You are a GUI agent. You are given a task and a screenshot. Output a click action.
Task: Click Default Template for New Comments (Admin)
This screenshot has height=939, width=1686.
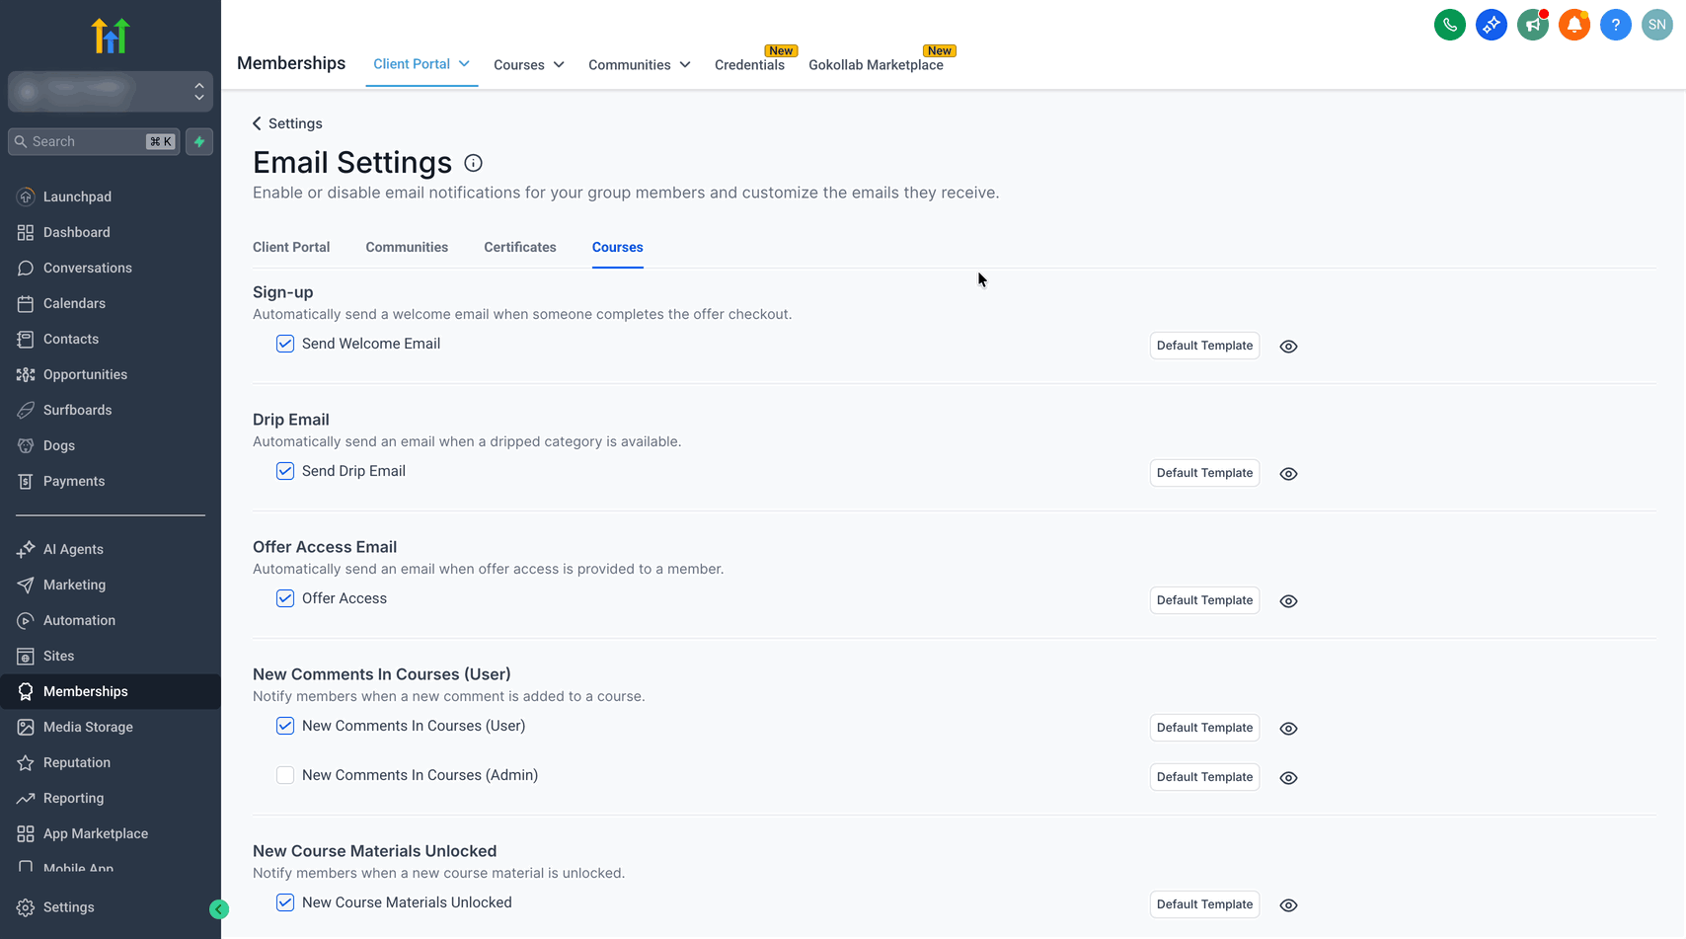point(1204,777)
